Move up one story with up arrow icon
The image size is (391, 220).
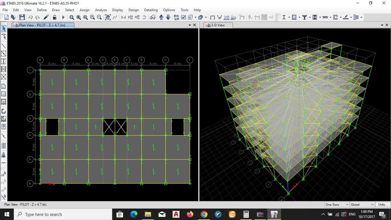point(161,17)
